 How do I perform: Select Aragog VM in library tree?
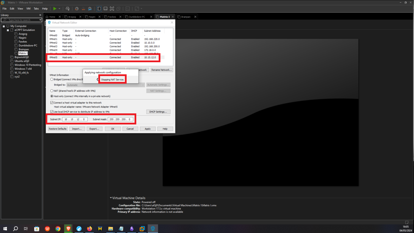click(23, 34)
